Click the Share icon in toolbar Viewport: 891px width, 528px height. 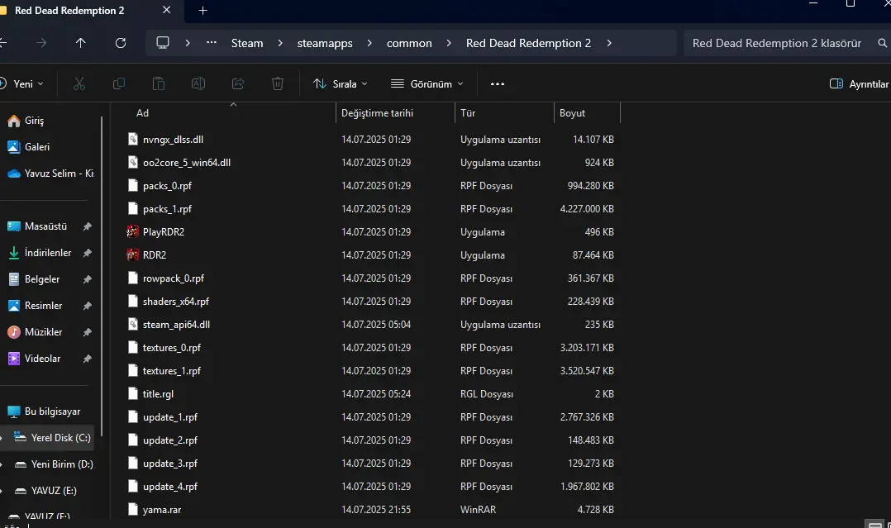click(x=238, y=84)
